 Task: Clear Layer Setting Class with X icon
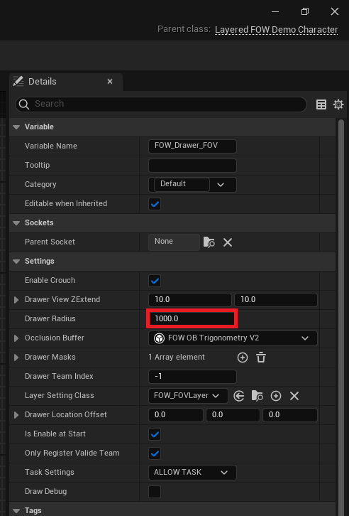click(x=294, y=396)
